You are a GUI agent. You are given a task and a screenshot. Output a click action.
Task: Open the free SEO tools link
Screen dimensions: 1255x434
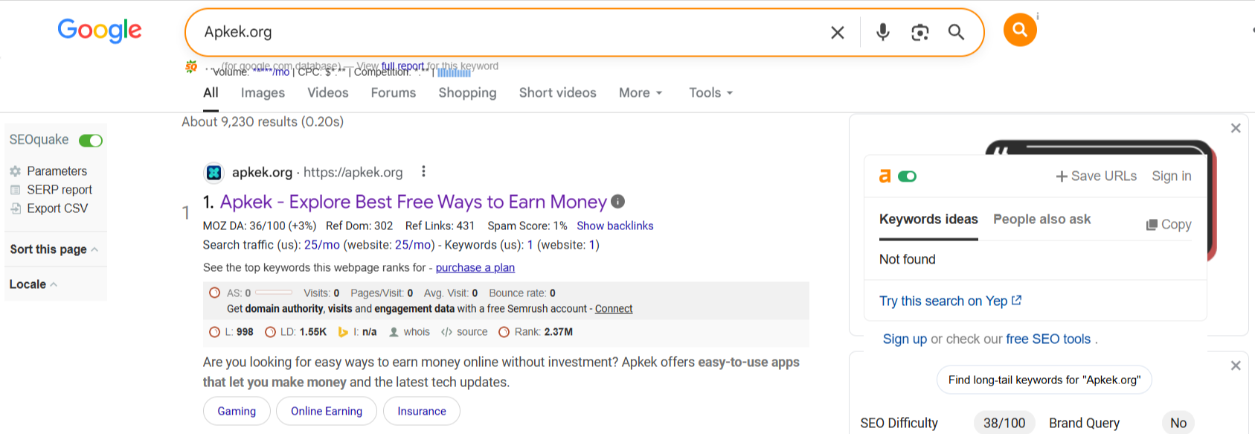point(1048,339)
